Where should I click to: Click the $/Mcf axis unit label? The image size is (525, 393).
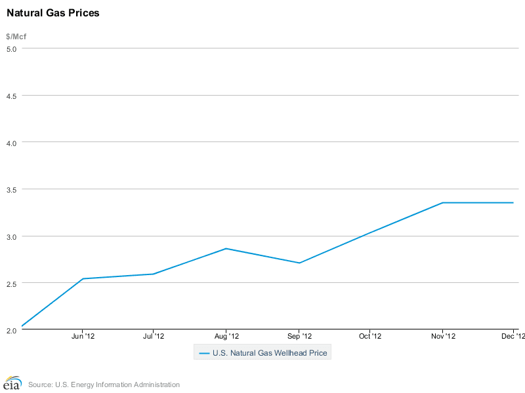[x=16, y=35]
